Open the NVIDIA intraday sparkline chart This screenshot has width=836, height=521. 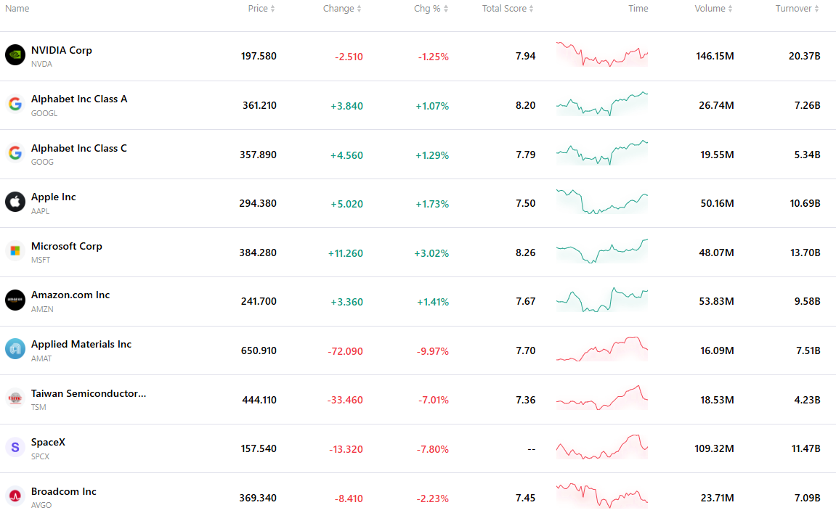(x=602, y=54)
